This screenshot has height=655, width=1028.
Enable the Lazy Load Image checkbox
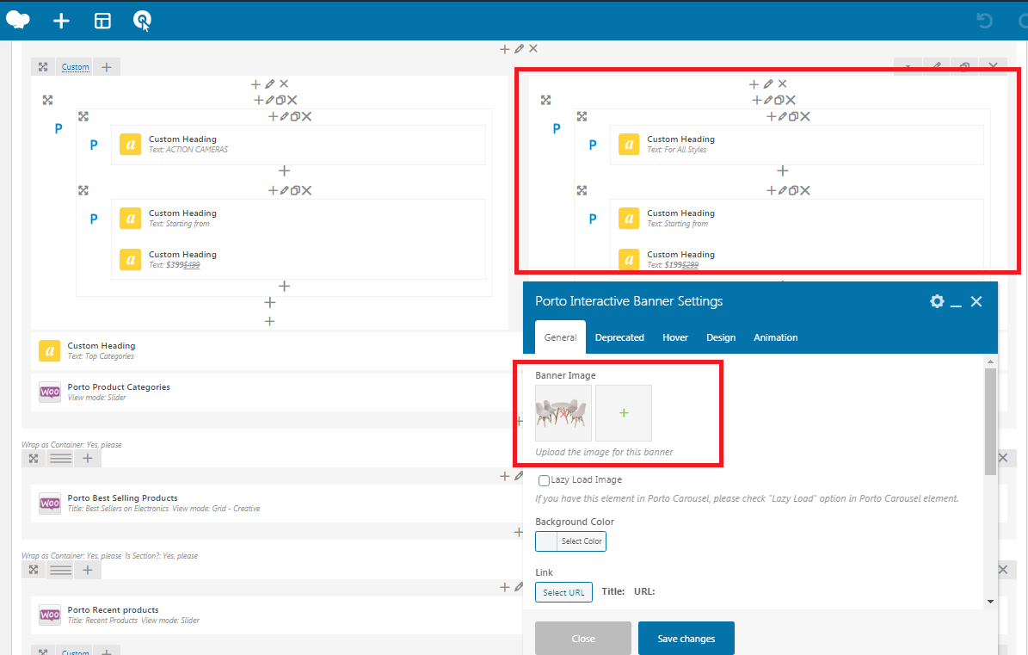pos(544,480)
